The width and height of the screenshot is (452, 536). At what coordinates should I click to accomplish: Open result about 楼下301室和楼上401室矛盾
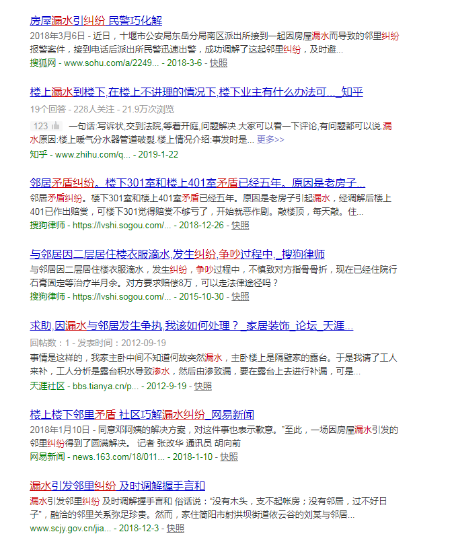198,182
